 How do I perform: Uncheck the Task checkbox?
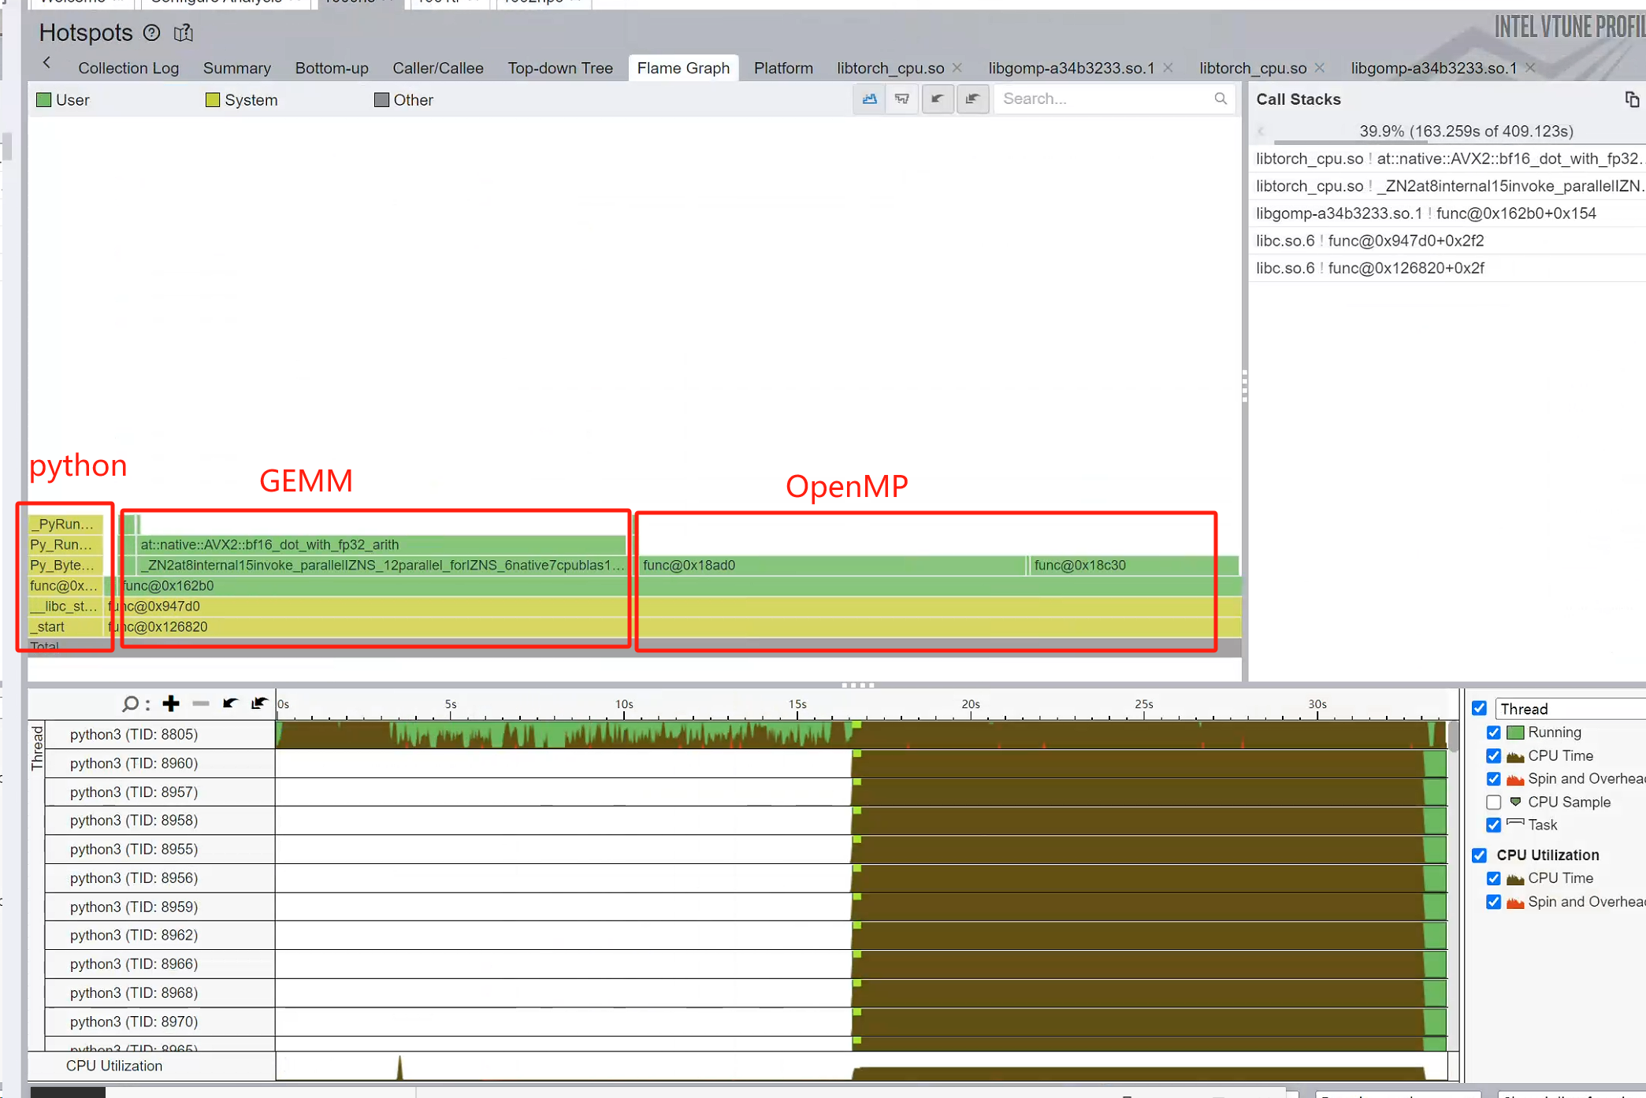[1493, 825]
